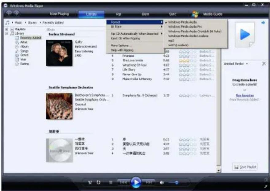
Task: Click the Album column header
Action: [x=50, y=29]
